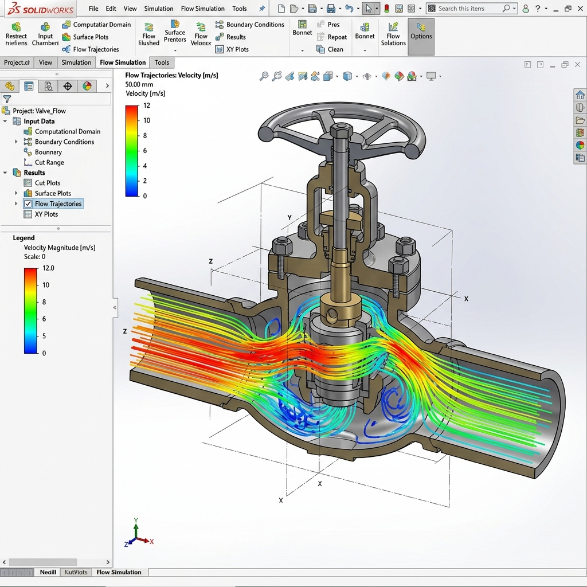
Task: Expand the Boundary Conditions tree node
Action: [x=16, y=142]
